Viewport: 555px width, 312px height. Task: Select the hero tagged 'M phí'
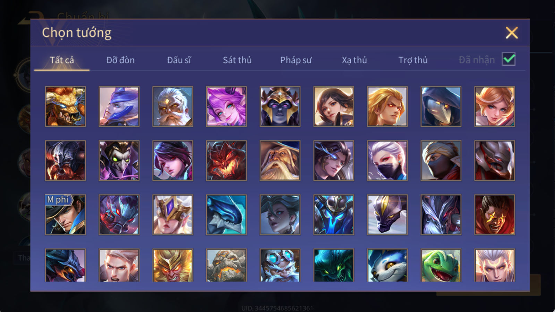pyautogui.click(x=65, y=215)
